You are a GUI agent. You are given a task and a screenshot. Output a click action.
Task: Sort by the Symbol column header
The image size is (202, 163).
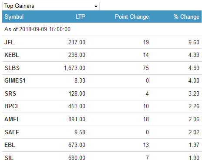[x=14, y=17]
